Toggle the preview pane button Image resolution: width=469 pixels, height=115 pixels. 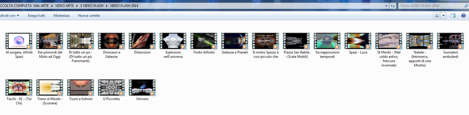pyautogui.click(x=453, y=16)
